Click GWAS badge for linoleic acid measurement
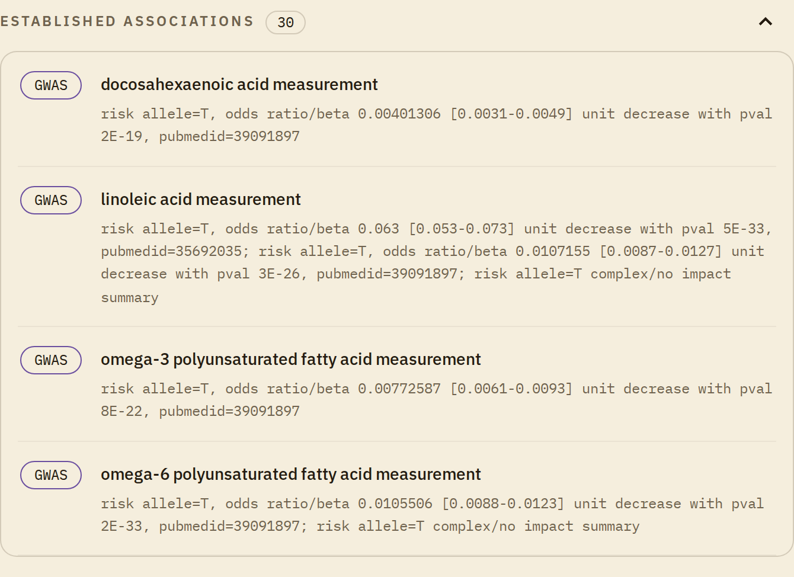Image resolution: width=794 pixels, height=577 pixels. [x=51, y=200]
